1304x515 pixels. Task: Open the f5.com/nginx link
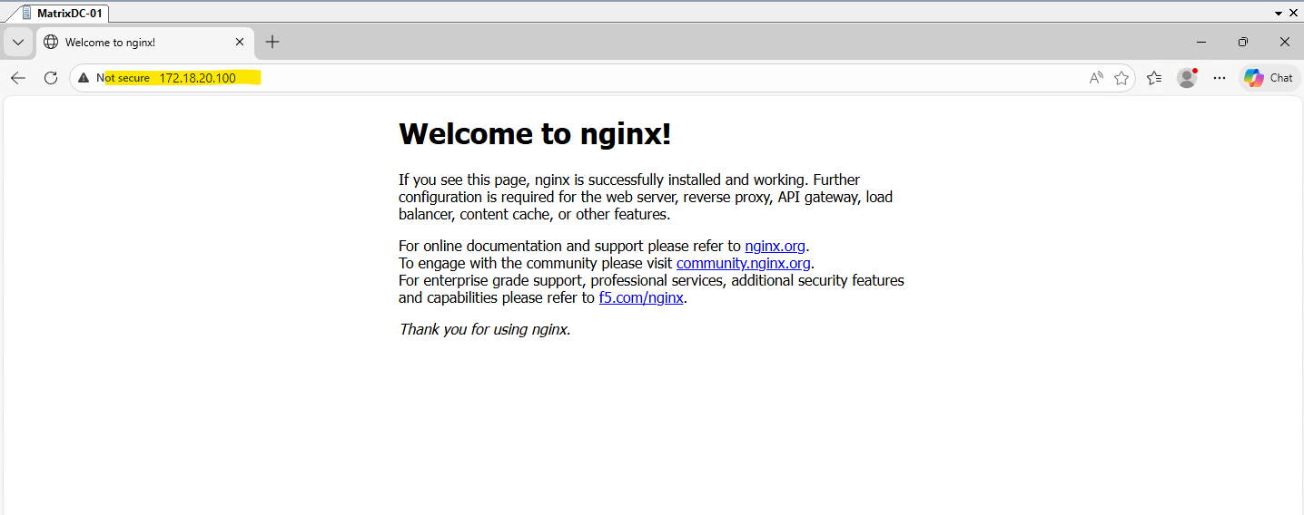[641, 297]
